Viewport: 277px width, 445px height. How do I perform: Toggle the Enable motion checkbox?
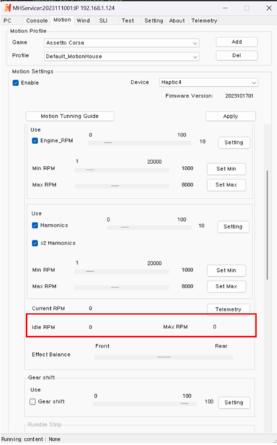[16, 83]
